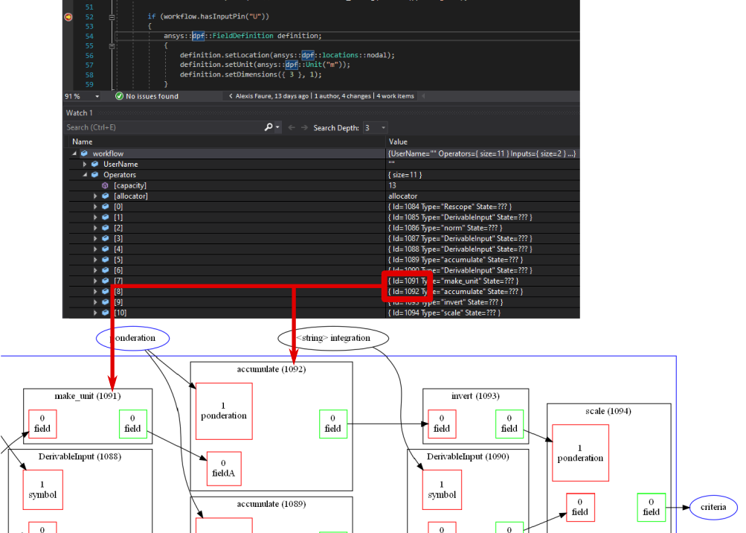Click the <string> integration ellipse
The image size is (746, 533).
(x=333, y=338)
